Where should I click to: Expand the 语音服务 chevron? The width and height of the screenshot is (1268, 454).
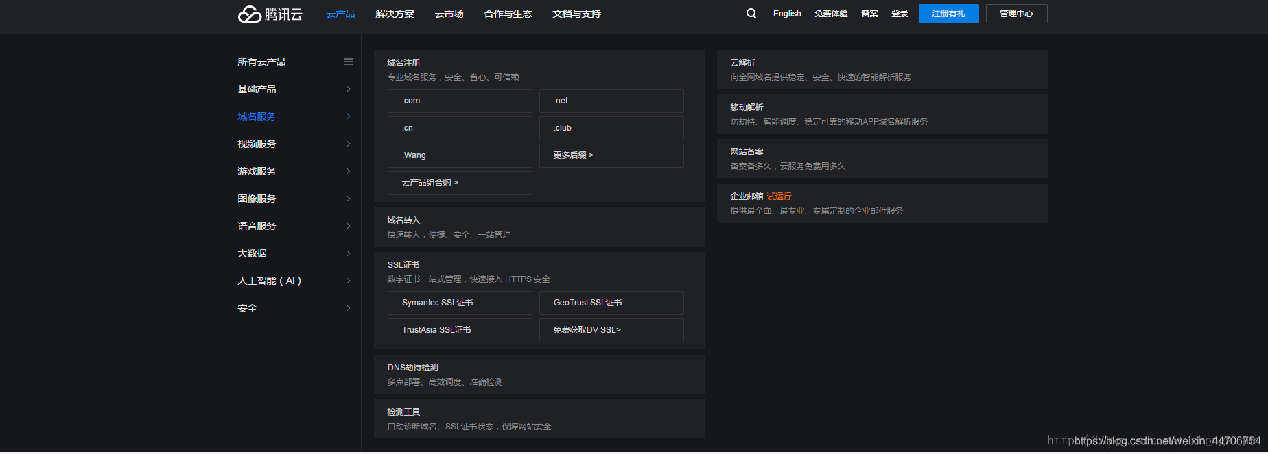click(x=349, y=226)
